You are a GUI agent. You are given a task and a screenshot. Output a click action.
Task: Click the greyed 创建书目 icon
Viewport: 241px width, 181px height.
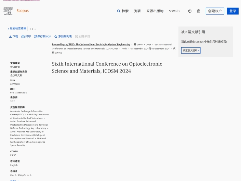pos(82,36)
